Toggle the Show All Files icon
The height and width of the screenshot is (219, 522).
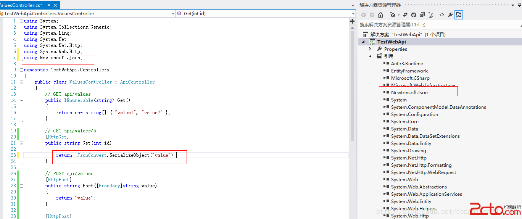[430, 15]
